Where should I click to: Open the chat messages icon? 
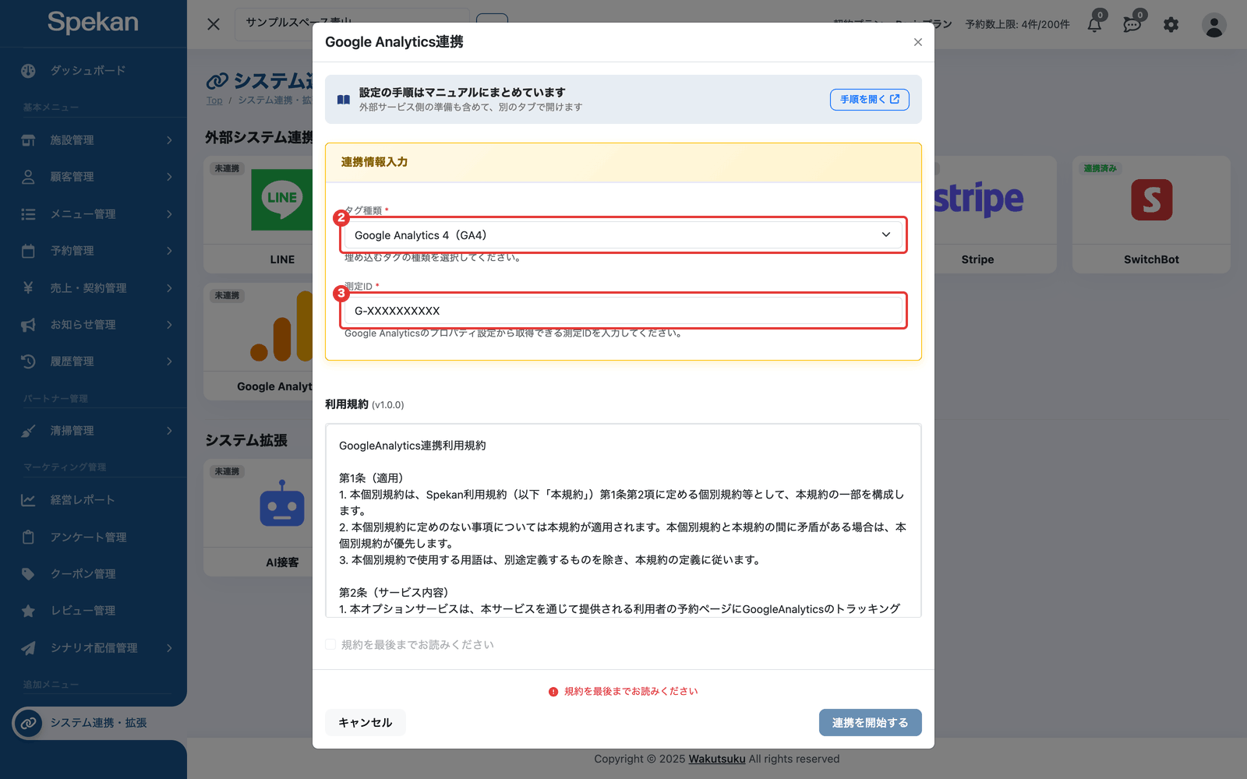[x=1132, y=24]
